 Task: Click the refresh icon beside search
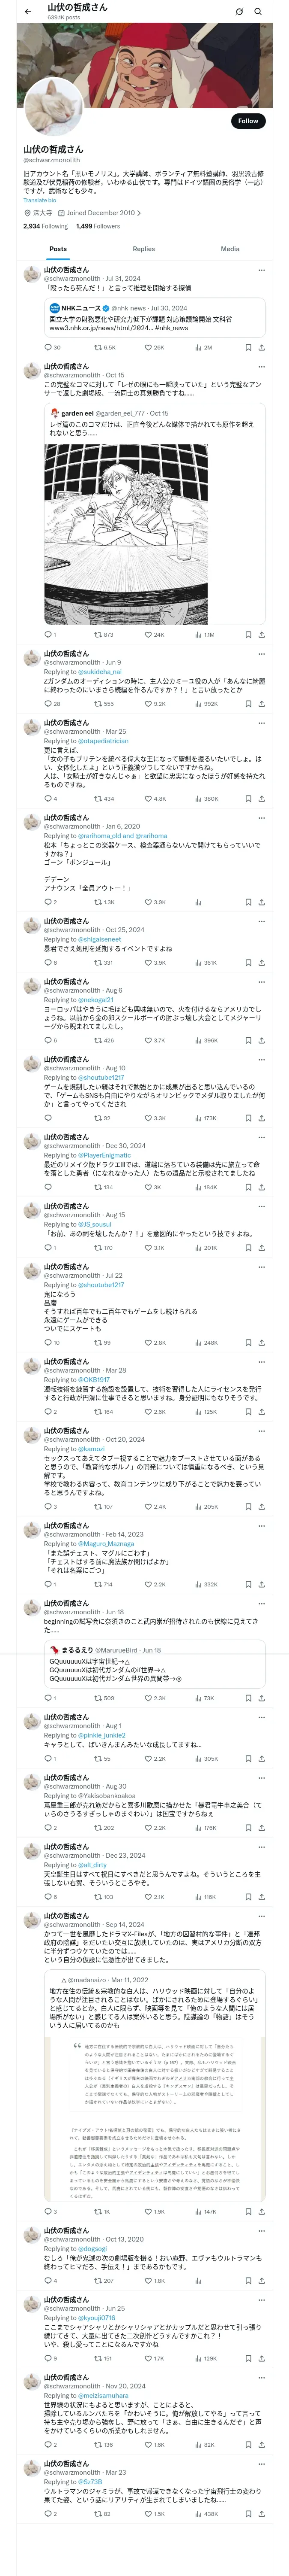(x=238, y=11)
